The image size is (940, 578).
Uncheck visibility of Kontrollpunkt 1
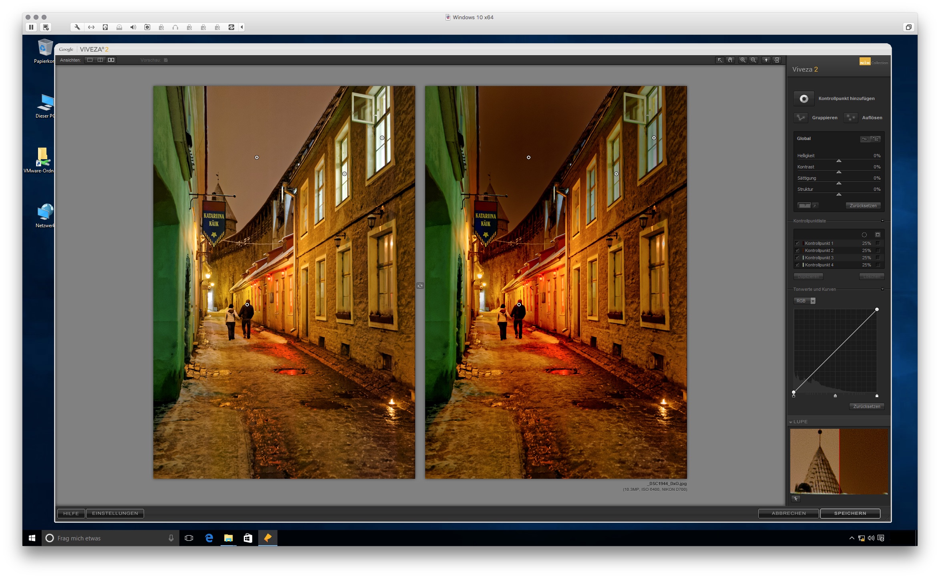tap(797, 243)
